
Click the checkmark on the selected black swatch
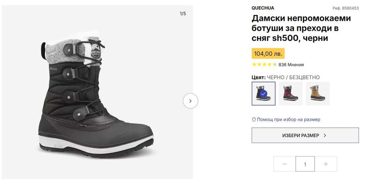(264, 93)
